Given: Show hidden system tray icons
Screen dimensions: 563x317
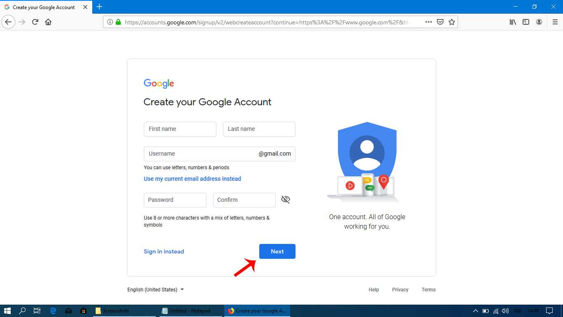Looking at the screenshot, I should point(475,311).
